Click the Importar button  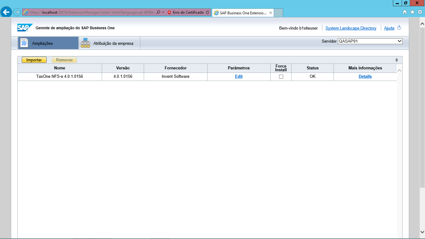(34, 60)
